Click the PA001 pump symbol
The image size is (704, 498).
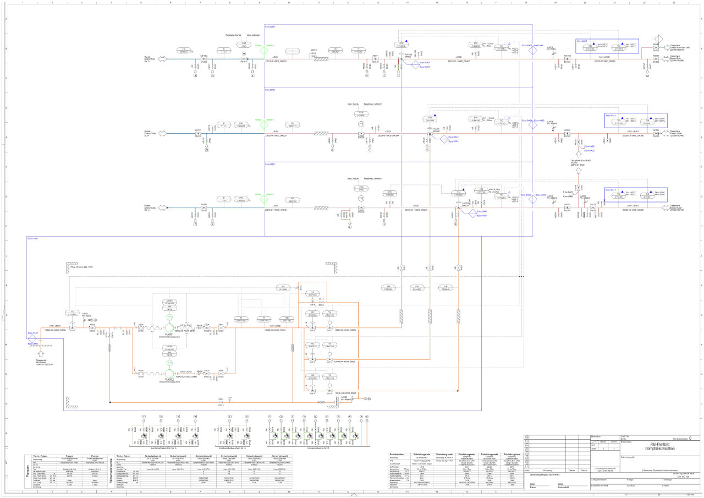(170, 328)
